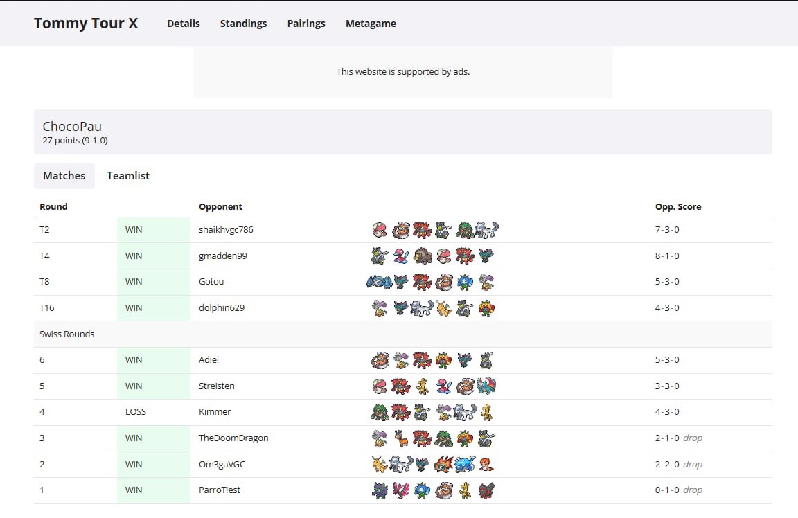Click Ursaluna icon in gmadden99's team
This screenshot has width=798, height=518.
[x=423, y=256]
